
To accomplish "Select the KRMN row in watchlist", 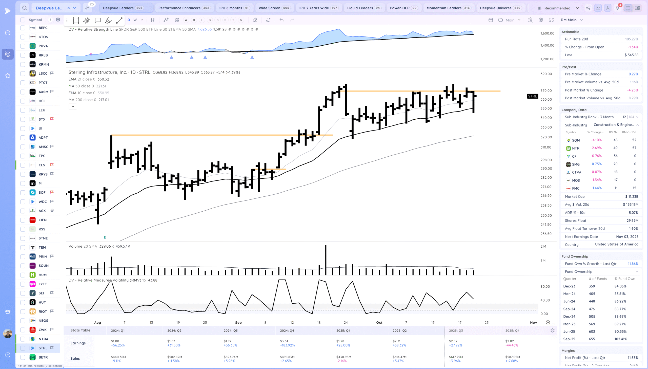I will pyautogui.click(x=44, y=64).
